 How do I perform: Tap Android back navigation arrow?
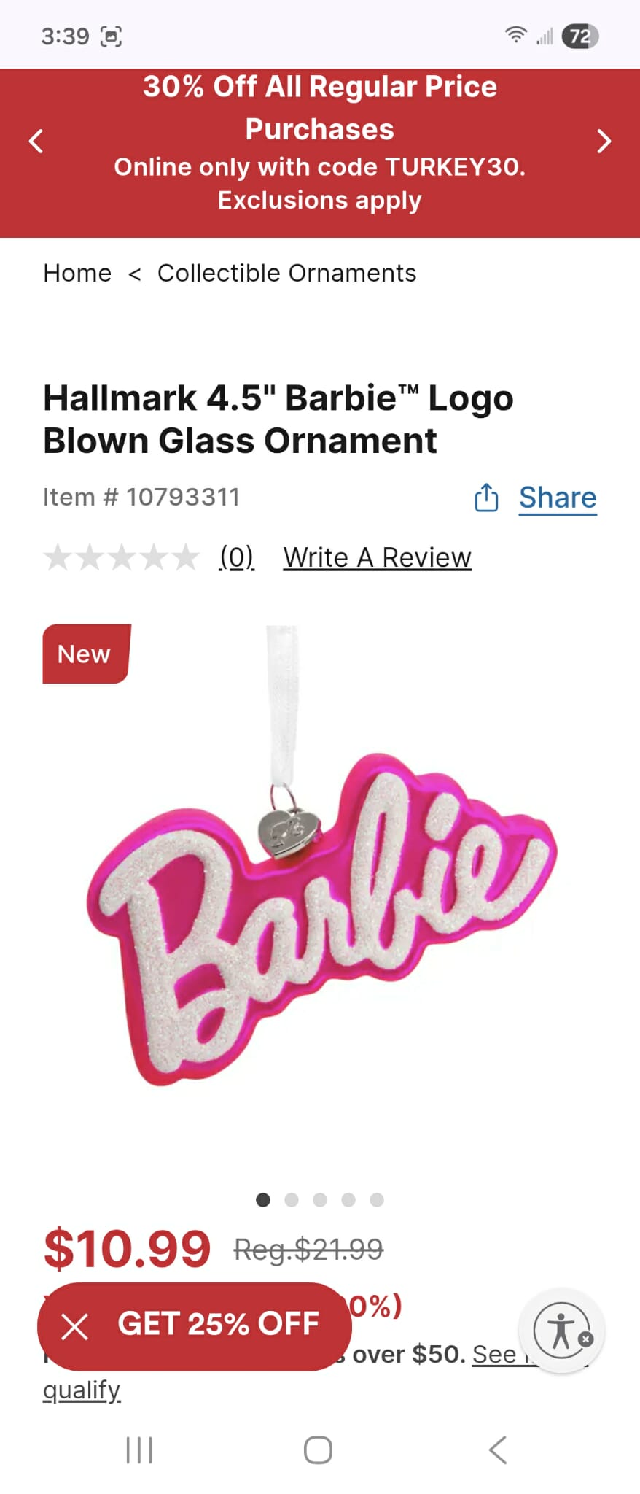[498, 1450]
